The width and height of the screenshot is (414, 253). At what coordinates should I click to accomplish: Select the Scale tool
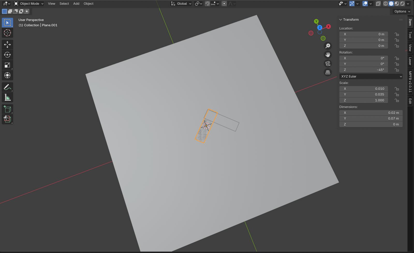coord(7,65)
